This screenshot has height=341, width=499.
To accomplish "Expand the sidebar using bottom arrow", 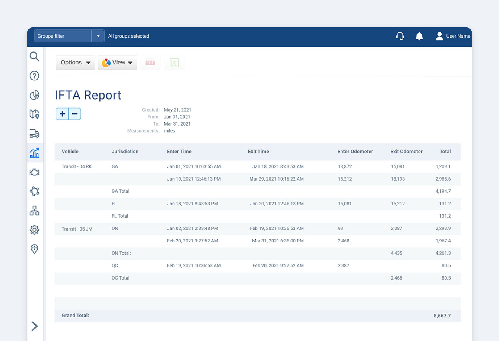I will coord(35,326).
